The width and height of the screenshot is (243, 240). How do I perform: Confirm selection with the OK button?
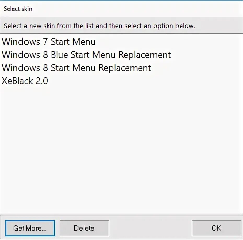[216, 228]
